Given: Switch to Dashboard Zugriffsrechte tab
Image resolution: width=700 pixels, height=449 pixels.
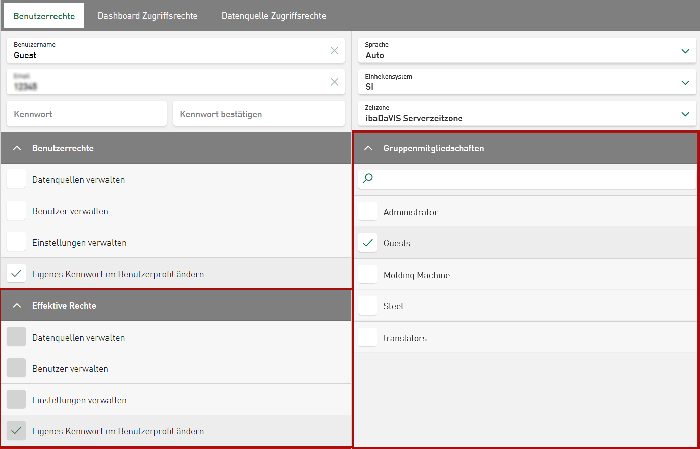Looking at the screenshot, I should click(x=147, y=16).
